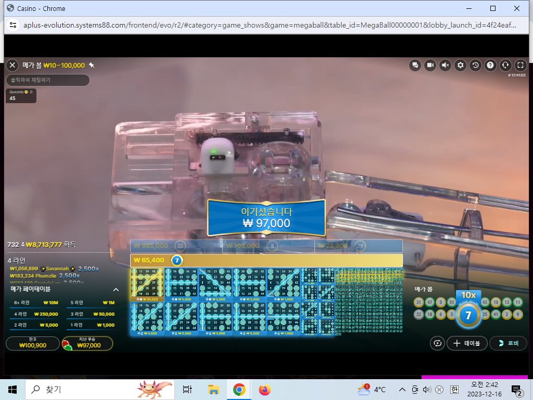Screen dimensions: 533x400
Task: Click the ₩103,000 row with ball 8
Action: [x=268, y=246]
